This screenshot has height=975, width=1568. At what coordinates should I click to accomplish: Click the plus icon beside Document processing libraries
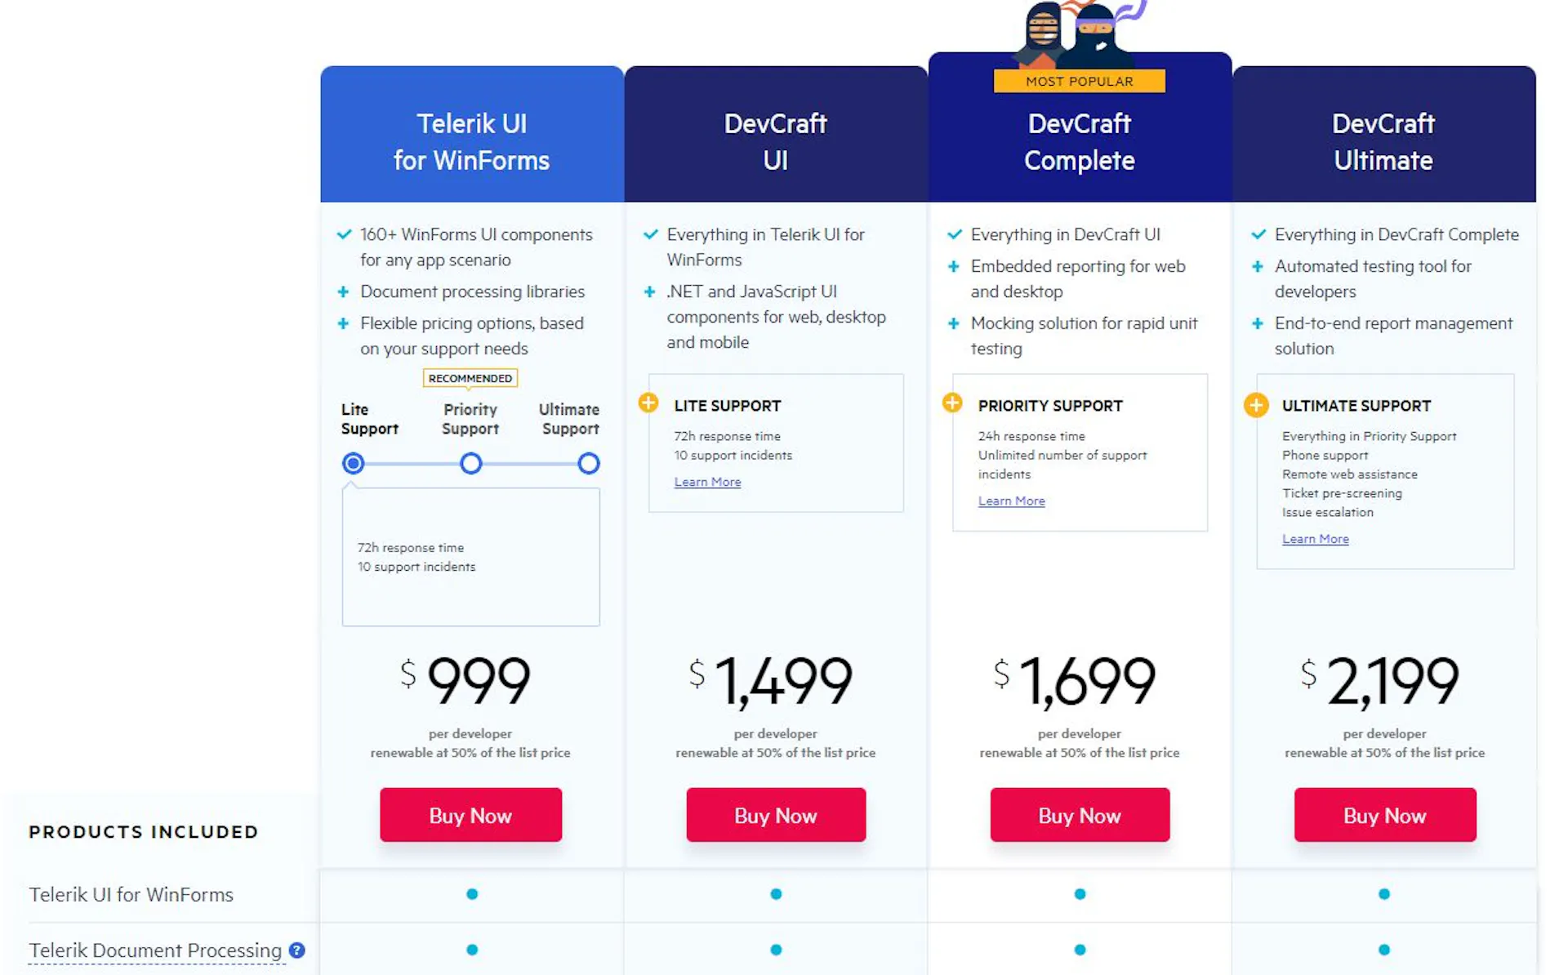tap(344, 292)
